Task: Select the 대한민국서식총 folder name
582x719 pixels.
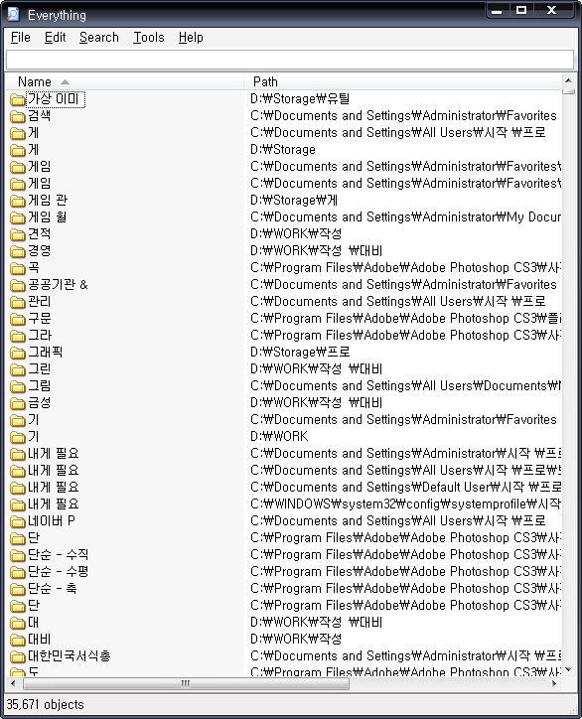Action: pyautogui.click(x=70, y=655)
